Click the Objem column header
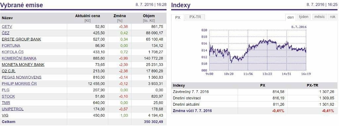Viewport: 339px width, 126px height. pyautogui.click(x=149, y=16)
